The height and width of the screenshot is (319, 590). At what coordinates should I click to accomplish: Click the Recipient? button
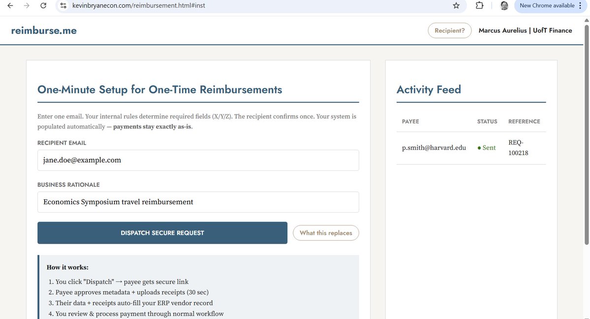450,31
